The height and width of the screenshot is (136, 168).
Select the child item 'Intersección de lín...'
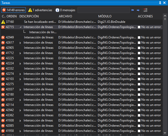43,32
